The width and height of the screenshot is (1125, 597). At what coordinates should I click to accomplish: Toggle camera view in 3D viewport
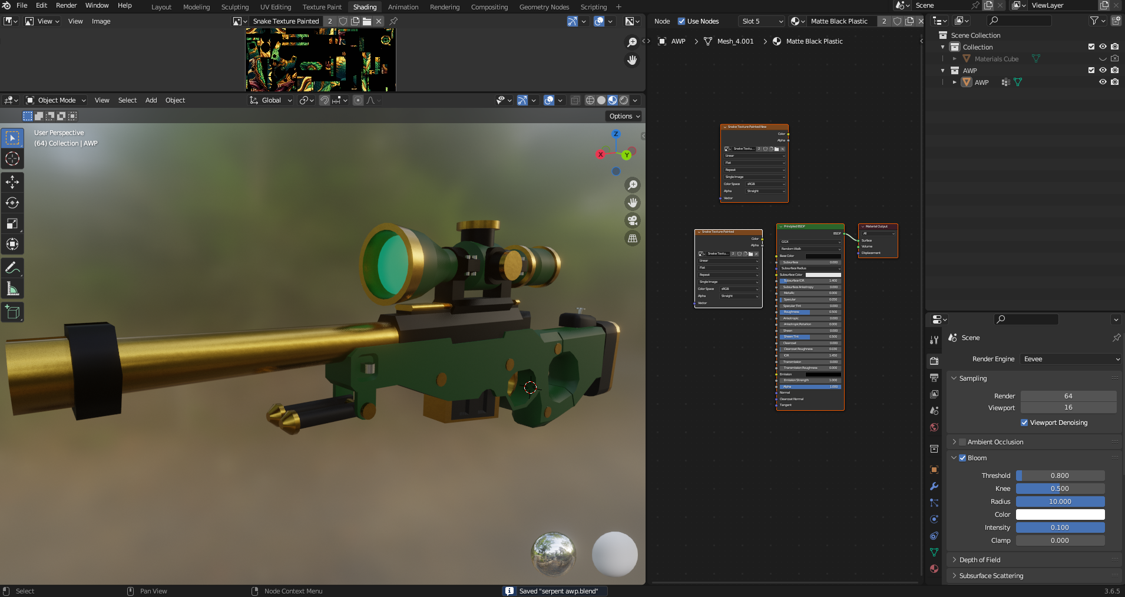pos(633,220)
